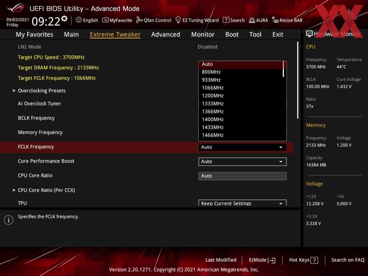Go to the Advanced tab
This screenshot has width=368, height=276.
pos(166,34)
